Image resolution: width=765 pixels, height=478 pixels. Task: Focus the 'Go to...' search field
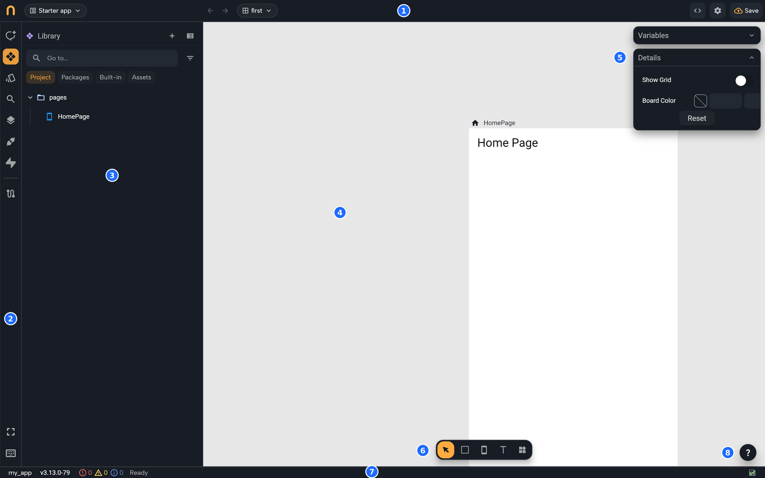point(102,58)
